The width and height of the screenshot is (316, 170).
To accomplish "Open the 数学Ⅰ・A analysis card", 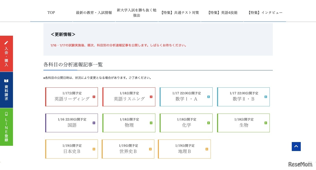I will click(186, 97).
